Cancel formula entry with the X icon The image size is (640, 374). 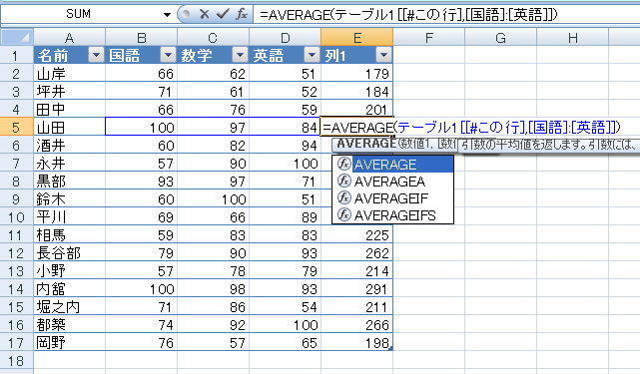click(204, 14)
